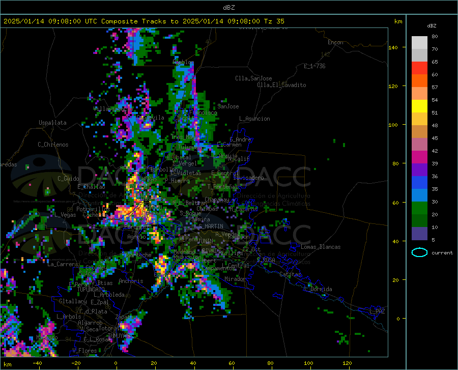Click the Divisadero place label
This screenshot has height=370, width=458.
tap(248, 178)
